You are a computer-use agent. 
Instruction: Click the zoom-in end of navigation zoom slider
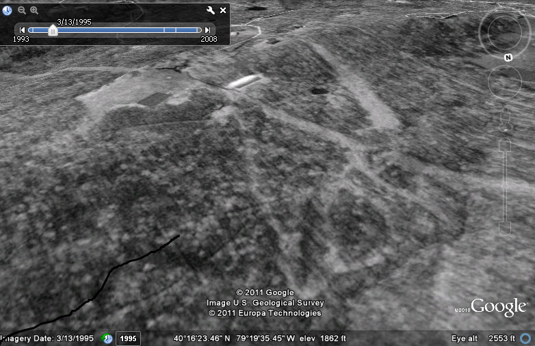(505, 144)
